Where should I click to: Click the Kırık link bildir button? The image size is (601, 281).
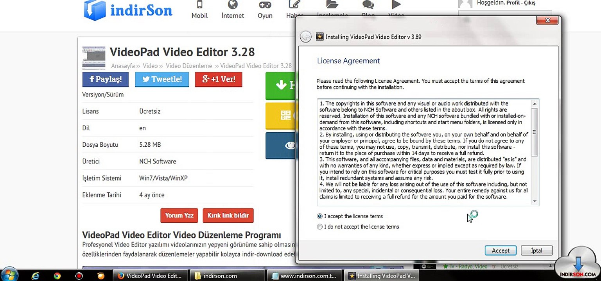point(228,215)
